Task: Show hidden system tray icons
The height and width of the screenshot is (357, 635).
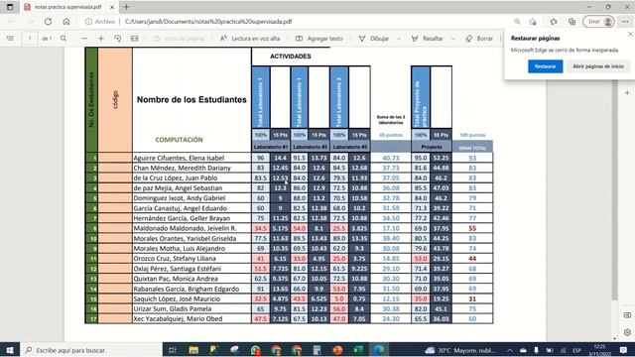Action: pos(509,350)
